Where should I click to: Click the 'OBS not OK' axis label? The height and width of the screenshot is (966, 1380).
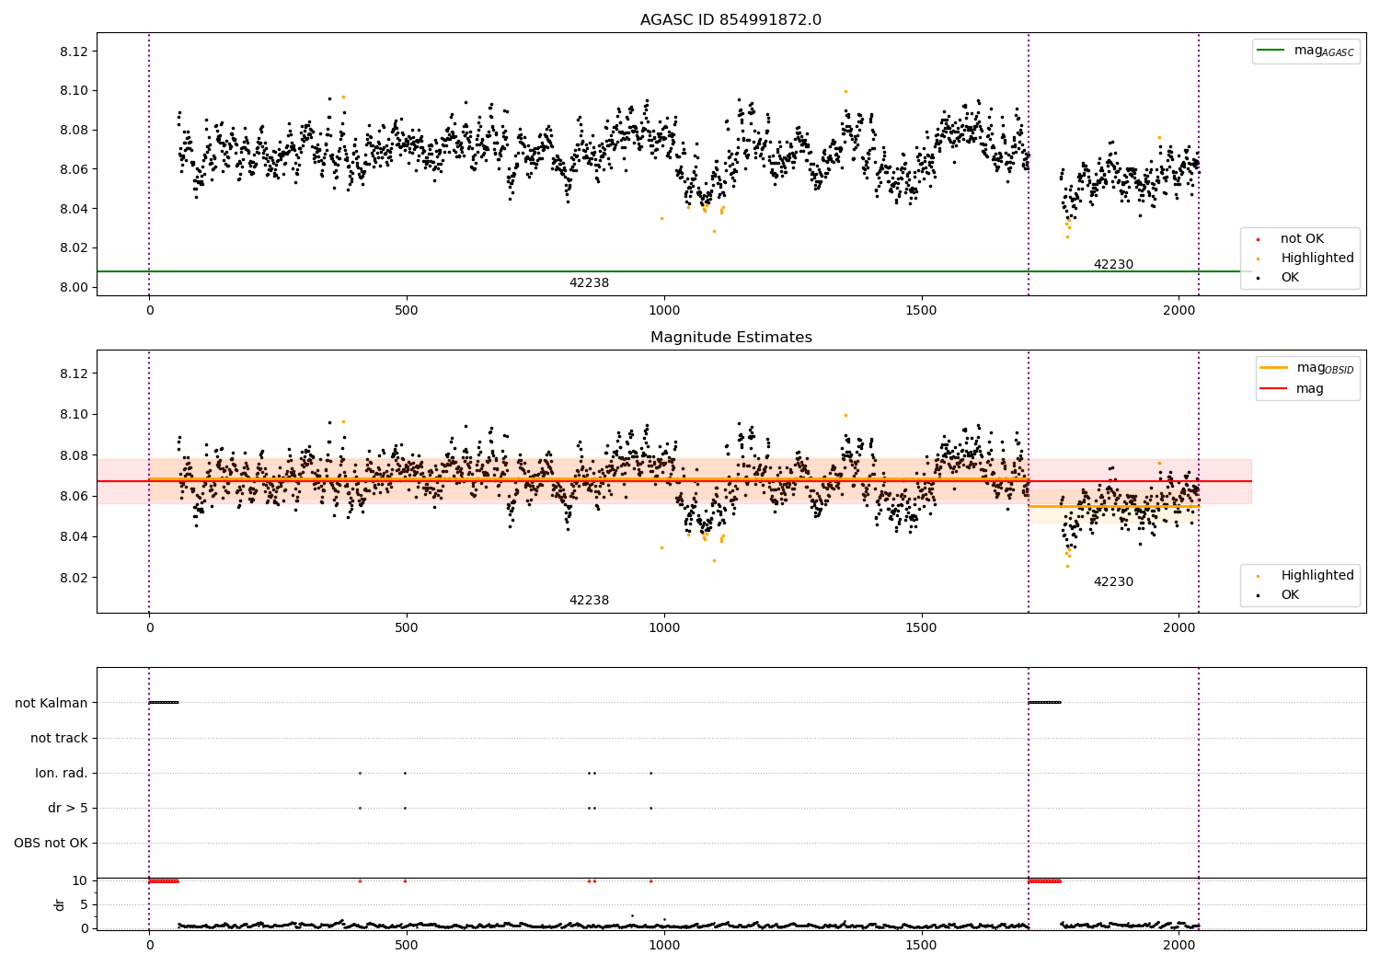click(x=51, y=844)
